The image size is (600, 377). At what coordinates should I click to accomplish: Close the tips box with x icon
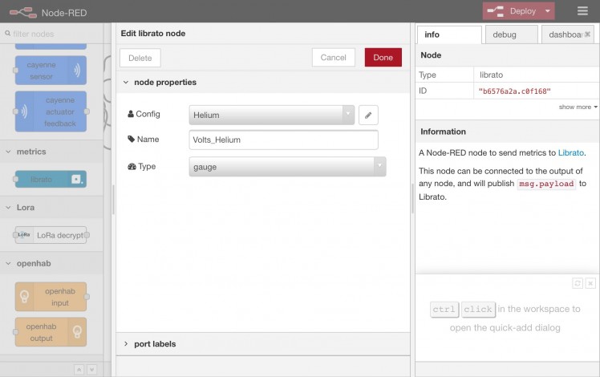pyautogui.click(x=590, y=283)
